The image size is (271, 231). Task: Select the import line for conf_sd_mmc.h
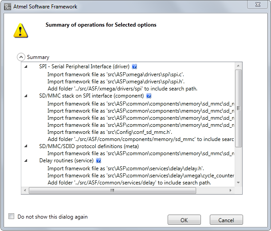(110, 132)
